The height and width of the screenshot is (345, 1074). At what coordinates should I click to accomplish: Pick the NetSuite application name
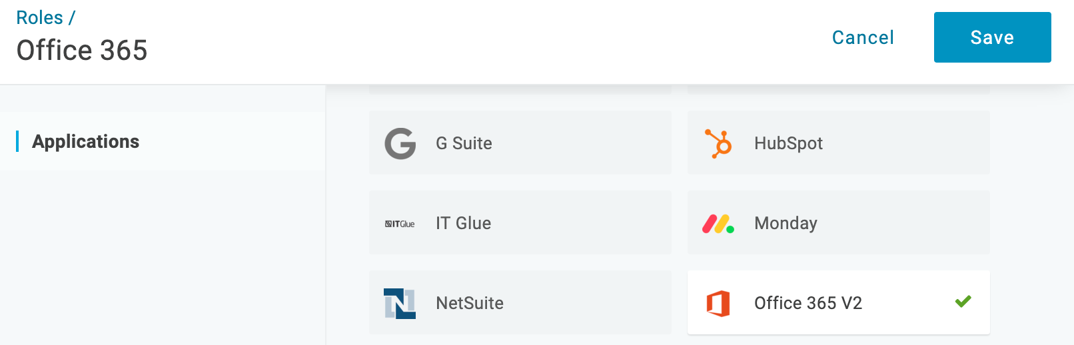tap(470, 303)
